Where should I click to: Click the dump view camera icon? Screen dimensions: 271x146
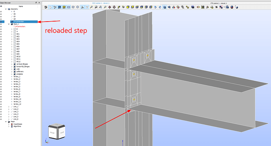[46, 7]
